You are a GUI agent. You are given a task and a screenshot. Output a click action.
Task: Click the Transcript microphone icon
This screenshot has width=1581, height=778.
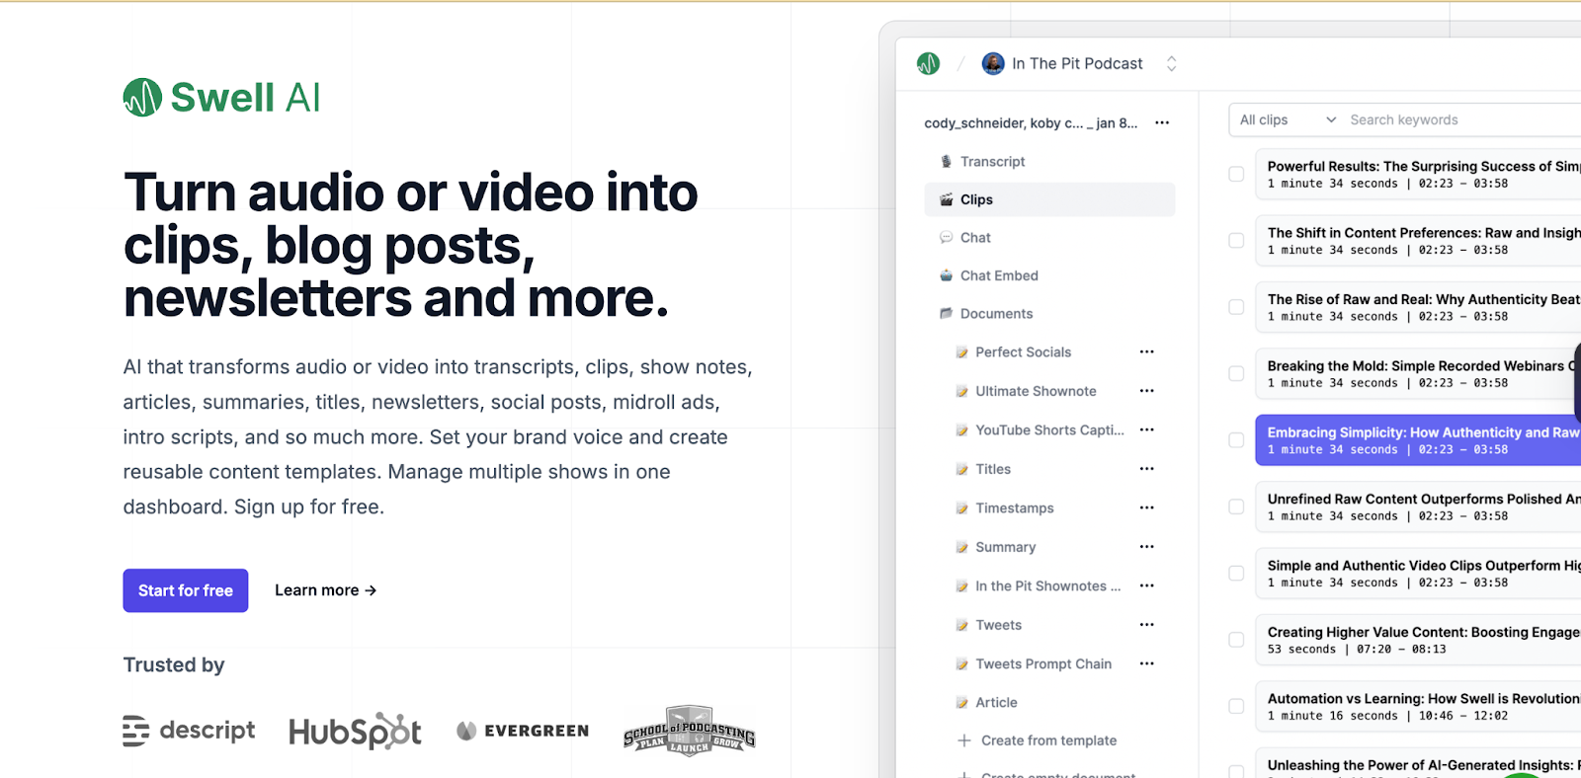pos(946,161)
